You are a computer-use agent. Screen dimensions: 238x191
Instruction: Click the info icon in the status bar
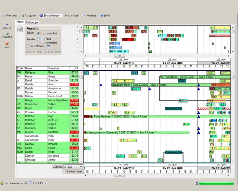coord(45,183)
